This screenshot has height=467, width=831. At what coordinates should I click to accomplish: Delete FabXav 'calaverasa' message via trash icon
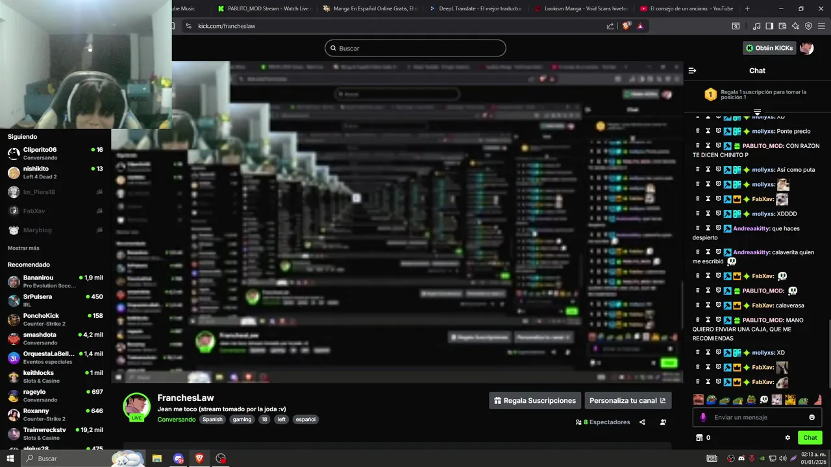(x=698, y=305)
